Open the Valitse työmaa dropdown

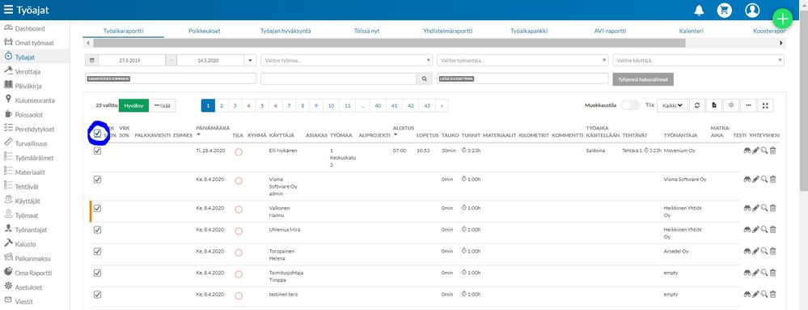[346, 61]
